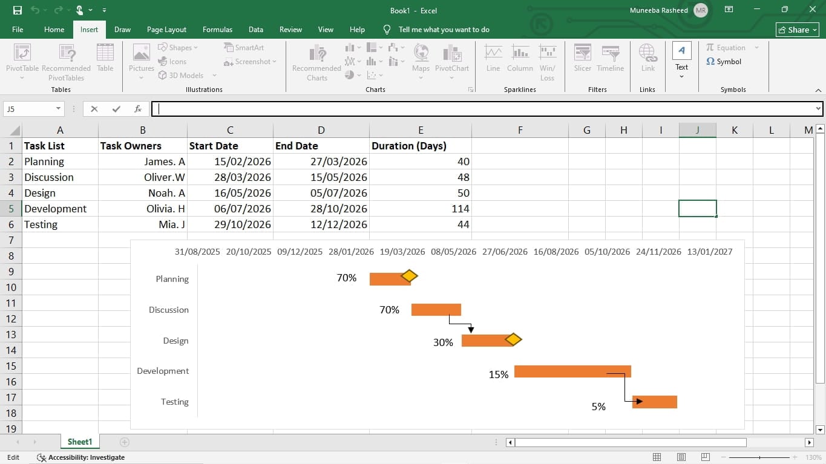This screenshot has height=464, width=826.
Task: Open the View tab
Action: click(326, 29)
